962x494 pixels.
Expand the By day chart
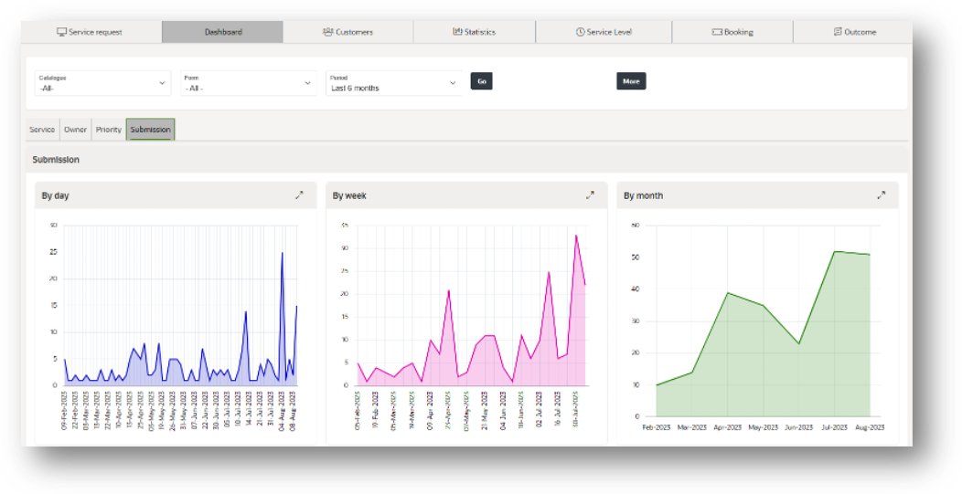pos(299,195)
